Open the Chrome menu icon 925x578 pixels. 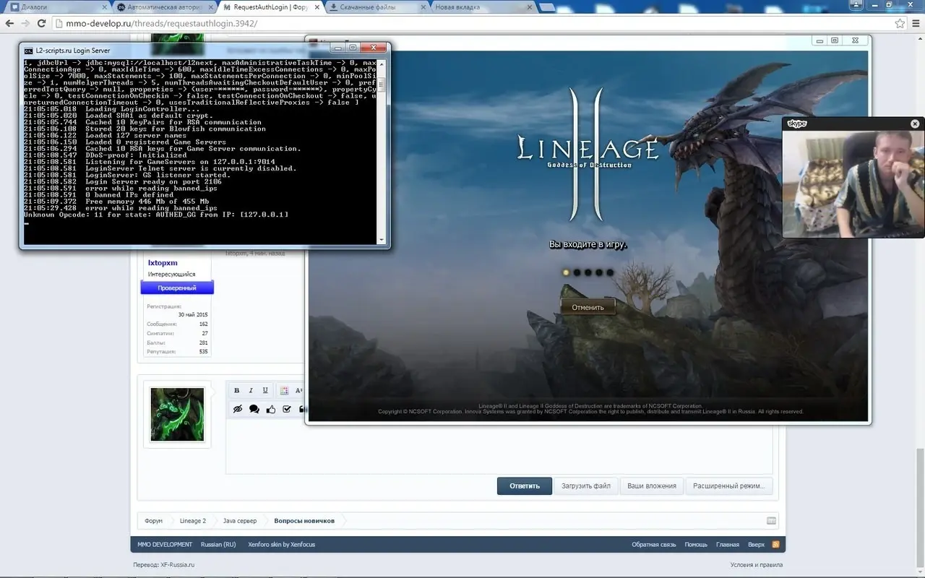(x=915, y=23)
